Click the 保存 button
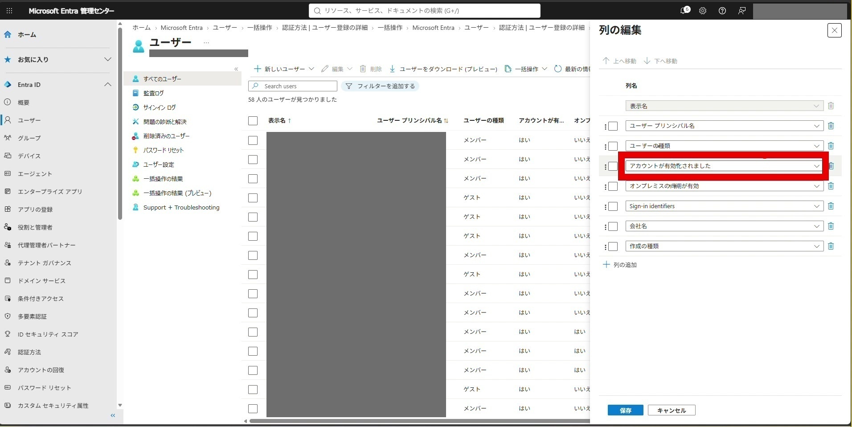Image resolution: width=852 pixels, height=427 pixels. pyautogui.click(x=625, y=410)
